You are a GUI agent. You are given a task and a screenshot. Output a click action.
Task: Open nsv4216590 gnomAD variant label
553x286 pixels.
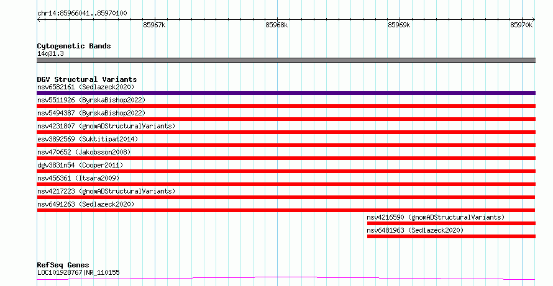point(436,217)
